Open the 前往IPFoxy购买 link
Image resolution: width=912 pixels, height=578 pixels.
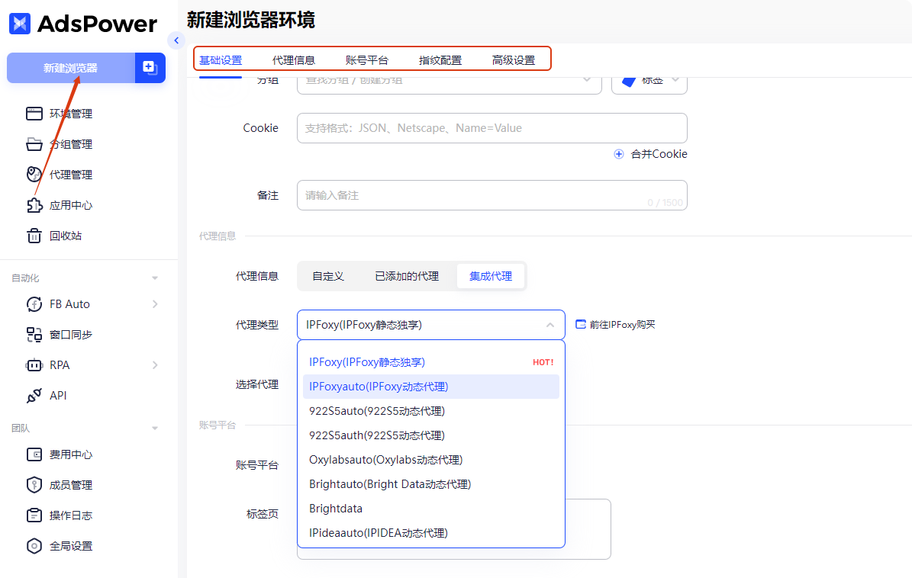(622, 324)
